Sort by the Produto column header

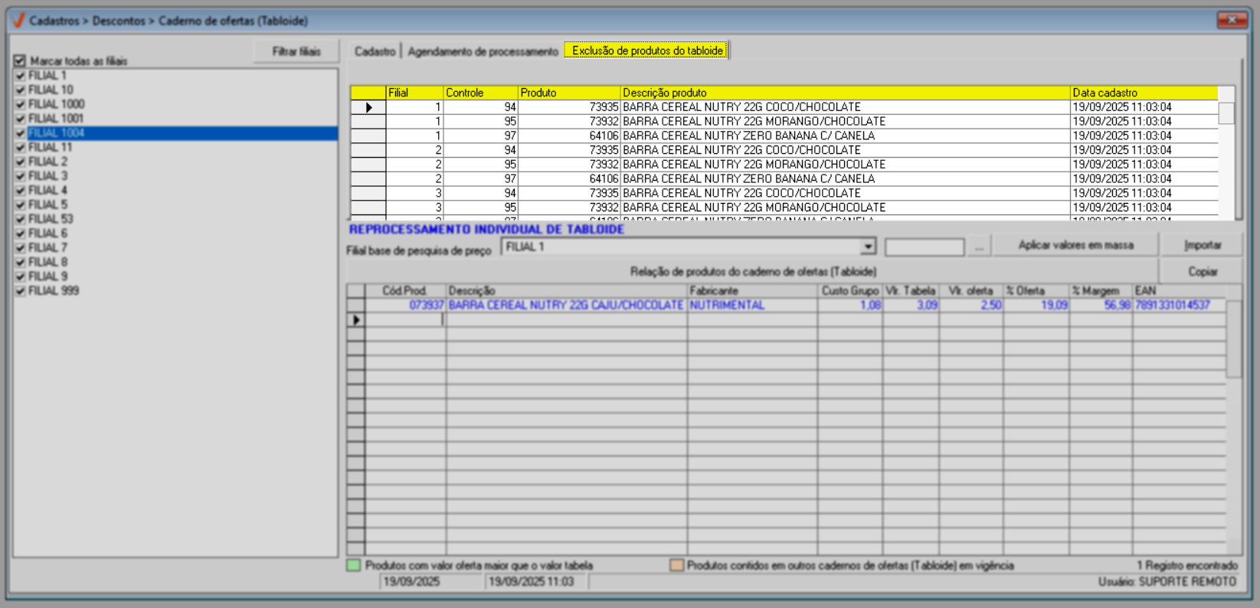[x=568, y=93]
